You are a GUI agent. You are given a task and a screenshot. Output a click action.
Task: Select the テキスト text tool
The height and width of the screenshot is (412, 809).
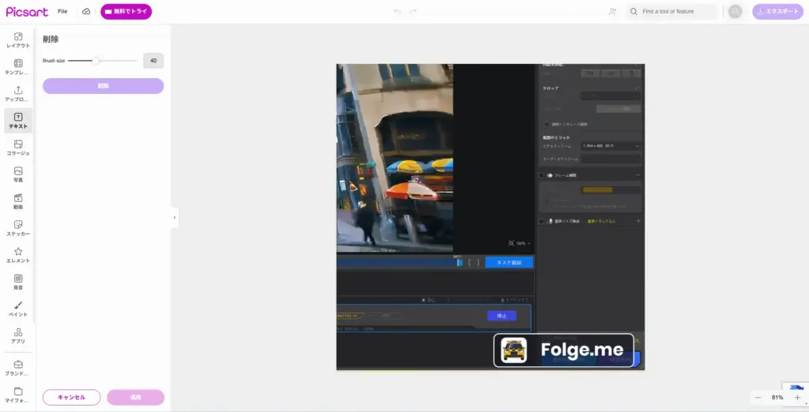tap(18, 121)
